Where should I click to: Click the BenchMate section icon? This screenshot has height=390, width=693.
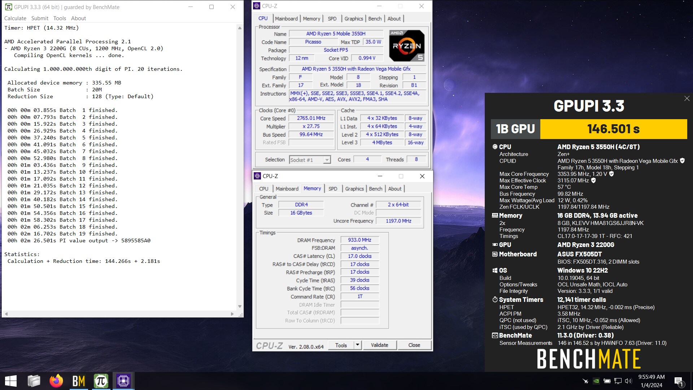click(x=495, y=335)
